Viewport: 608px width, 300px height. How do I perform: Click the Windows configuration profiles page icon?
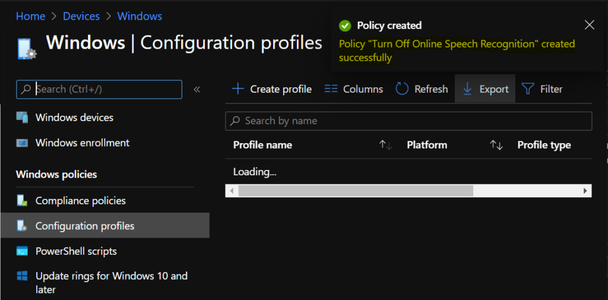pyautogui.click(x=27, y=49)
